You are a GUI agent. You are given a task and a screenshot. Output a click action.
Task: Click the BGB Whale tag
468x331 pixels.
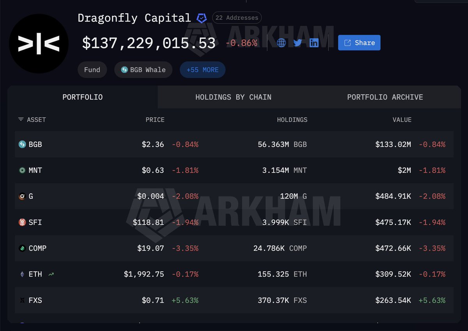click(x=143, y=70)
